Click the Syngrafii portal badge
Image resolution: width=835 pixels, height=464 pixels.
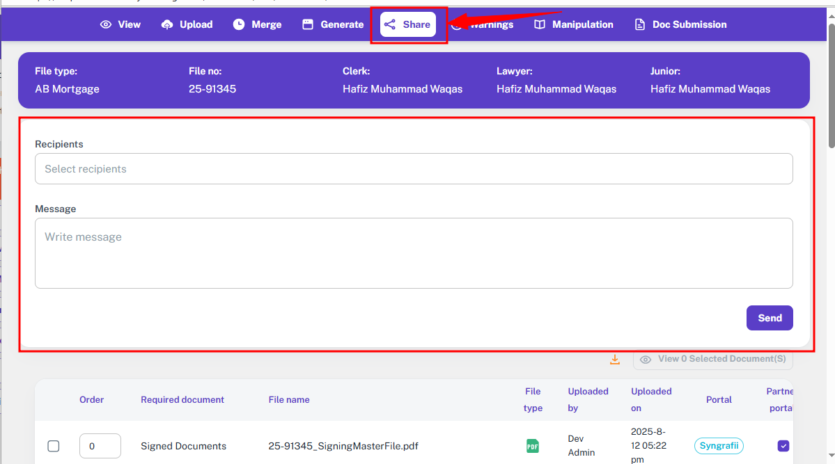pyautogui.click(x=719, y=446)
